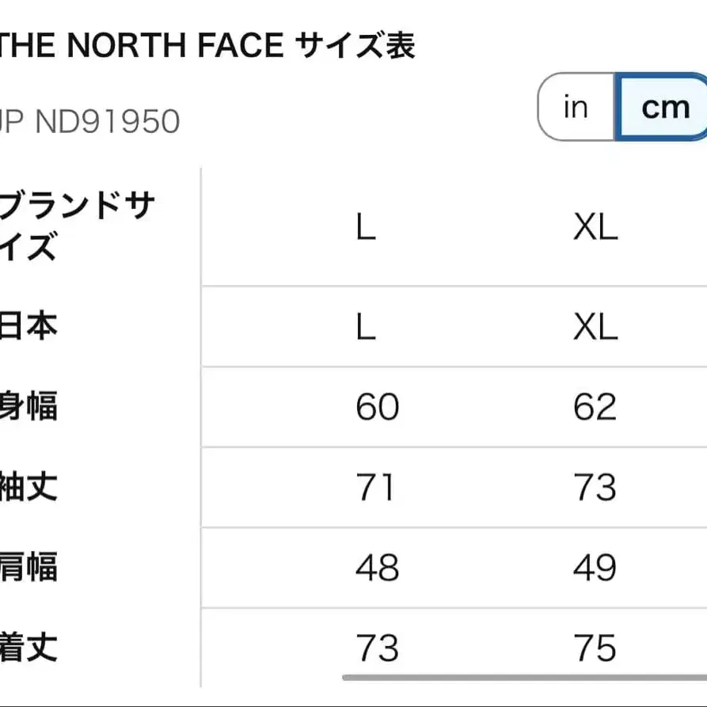Screen dimensions: 707x707
Task: Click the L size column header
Action: [363, 229]
